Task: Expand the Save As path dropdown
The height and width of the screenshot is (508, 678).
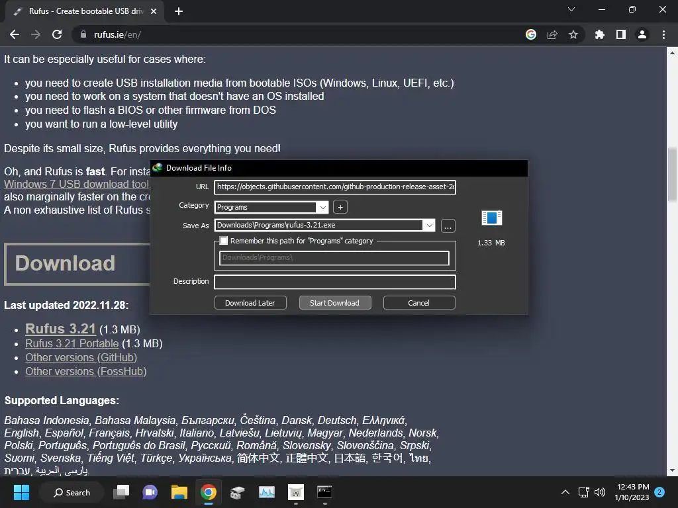Action: [429, 225]
